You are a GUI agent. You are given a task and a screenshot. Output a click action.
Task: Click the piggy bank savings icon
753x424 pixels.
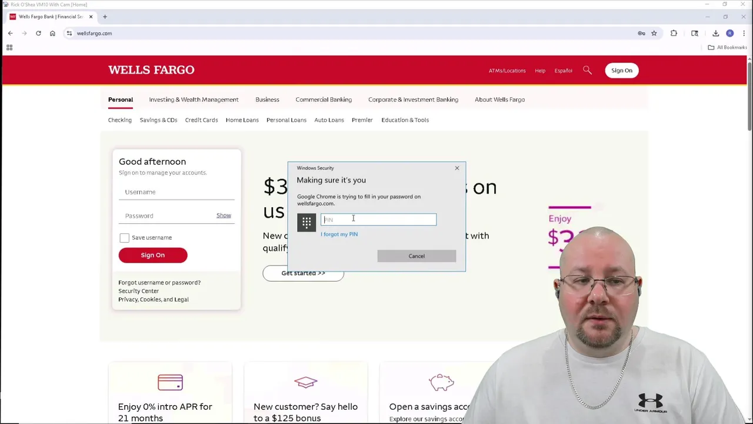(441, 383)
